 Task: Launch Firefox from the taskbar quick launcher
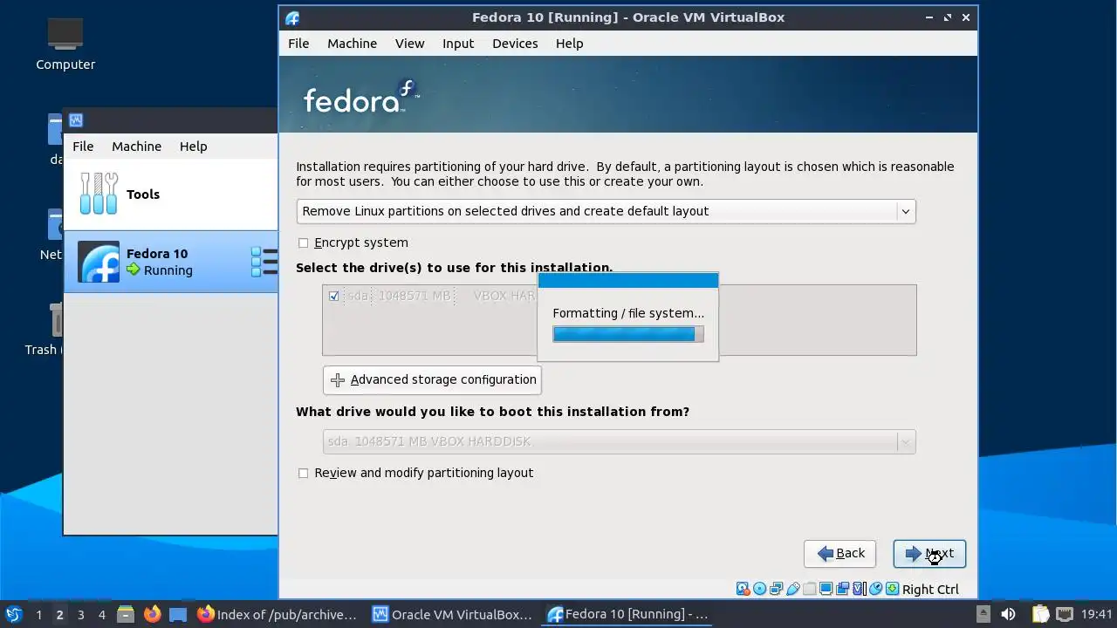click(x=152, y=614)
